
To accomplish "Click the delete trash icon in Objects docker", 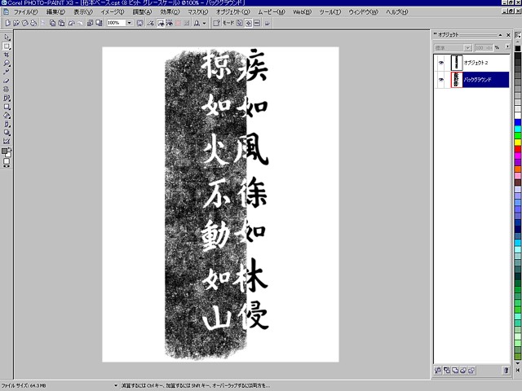I will 506,370.
